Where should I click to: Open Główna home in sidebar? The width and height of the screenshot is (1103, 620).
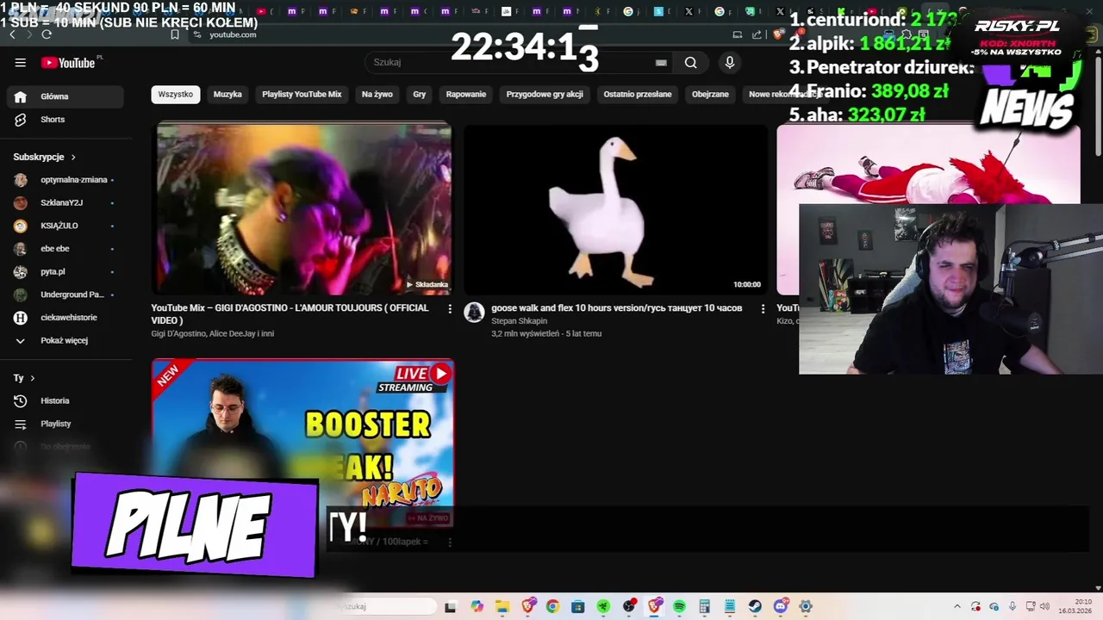click(x=65, y=96)
